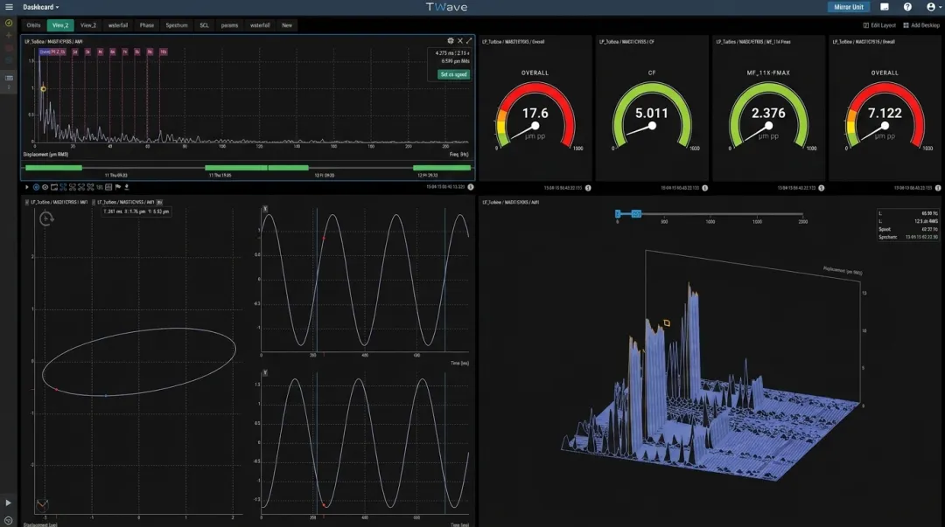
Task: Click the rotation direction icon in orbit plot
Action: tap(46, 218)
